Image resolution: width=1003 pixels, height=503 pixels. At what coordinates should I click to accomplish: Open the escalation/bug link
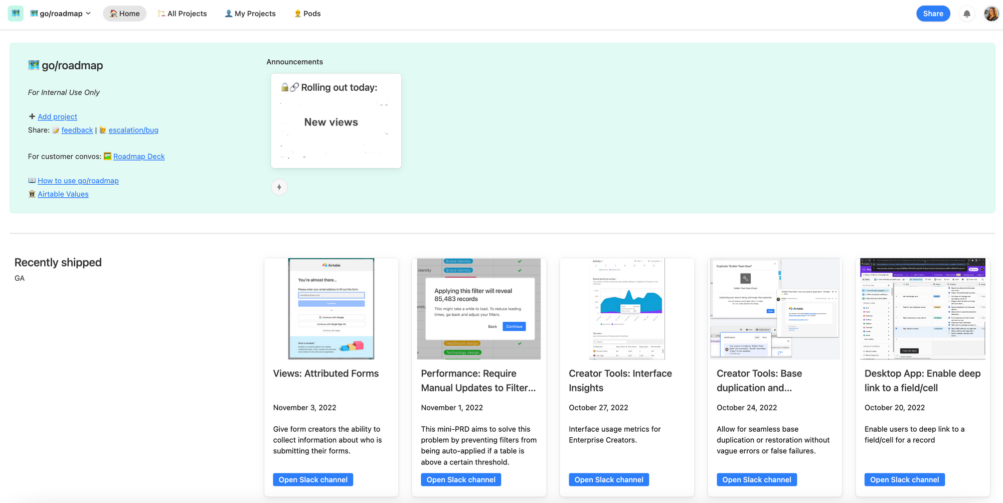pyautogui.click(x=133, y=130)
